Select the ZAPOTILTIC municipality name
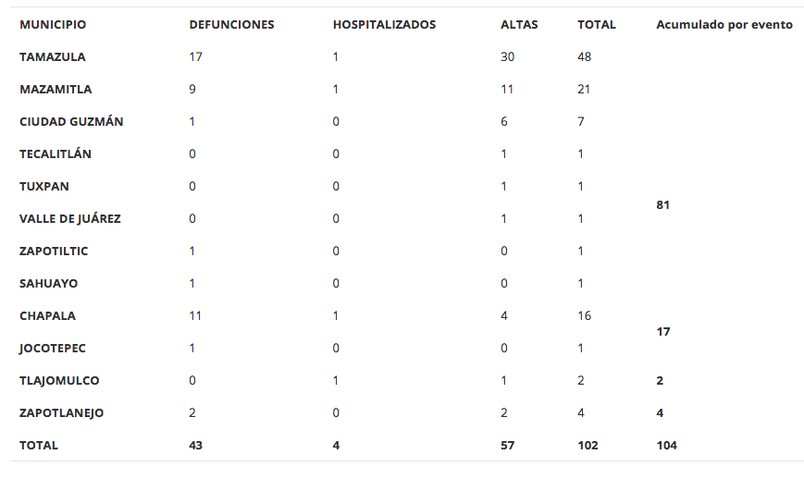804x479 pixels. pyautogui.click(x=54, y=252)
